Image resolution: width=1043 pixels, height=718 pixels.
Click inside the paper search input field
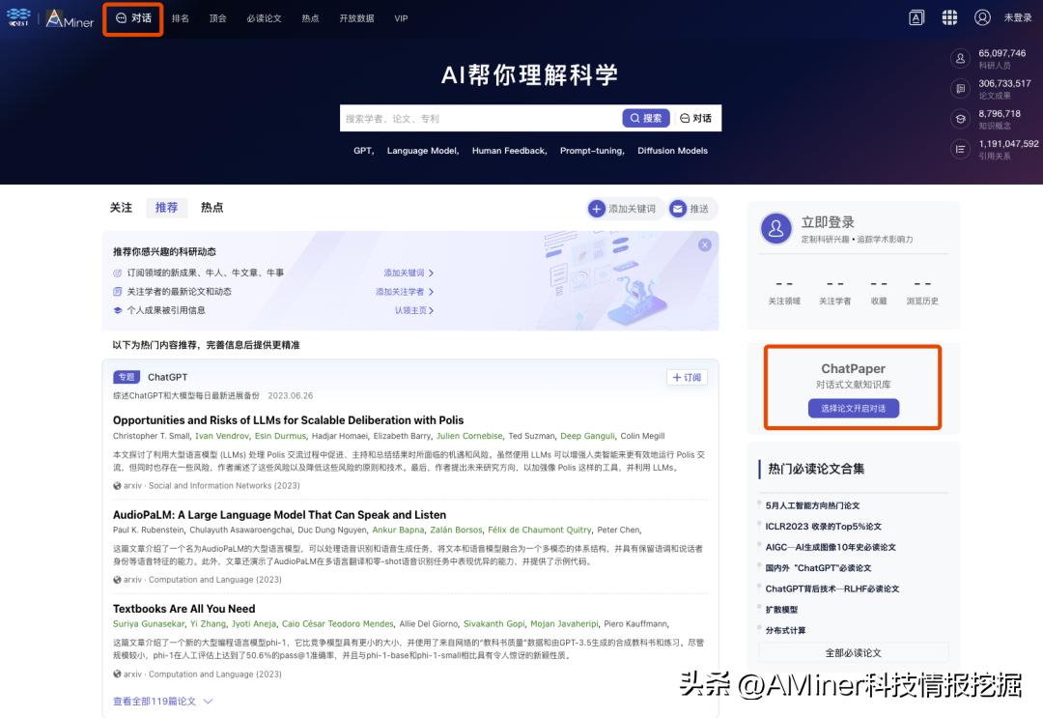pos(483,118)
